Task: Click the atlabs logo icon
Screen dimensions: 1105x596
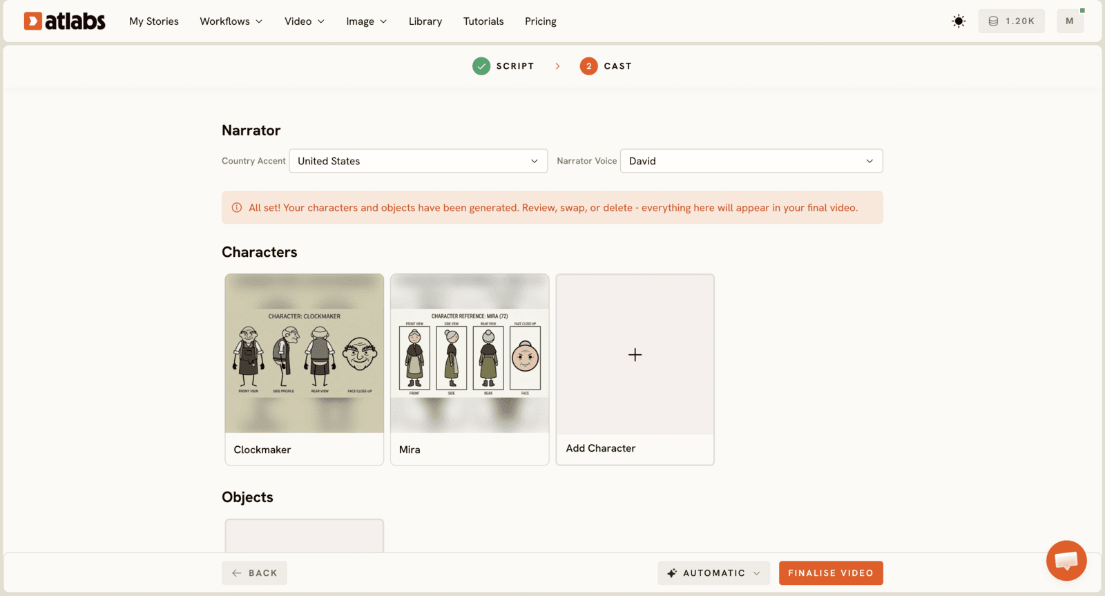Action: coord(32,21)
